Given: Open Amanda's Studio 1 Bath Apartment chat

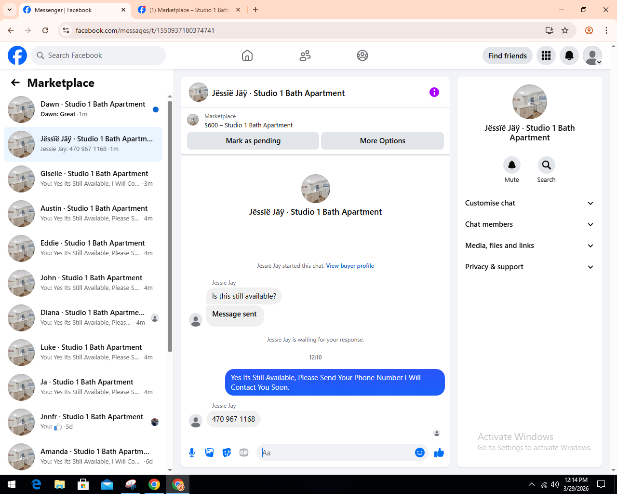Looking at the screenshot, I should [x=83, y=457].
